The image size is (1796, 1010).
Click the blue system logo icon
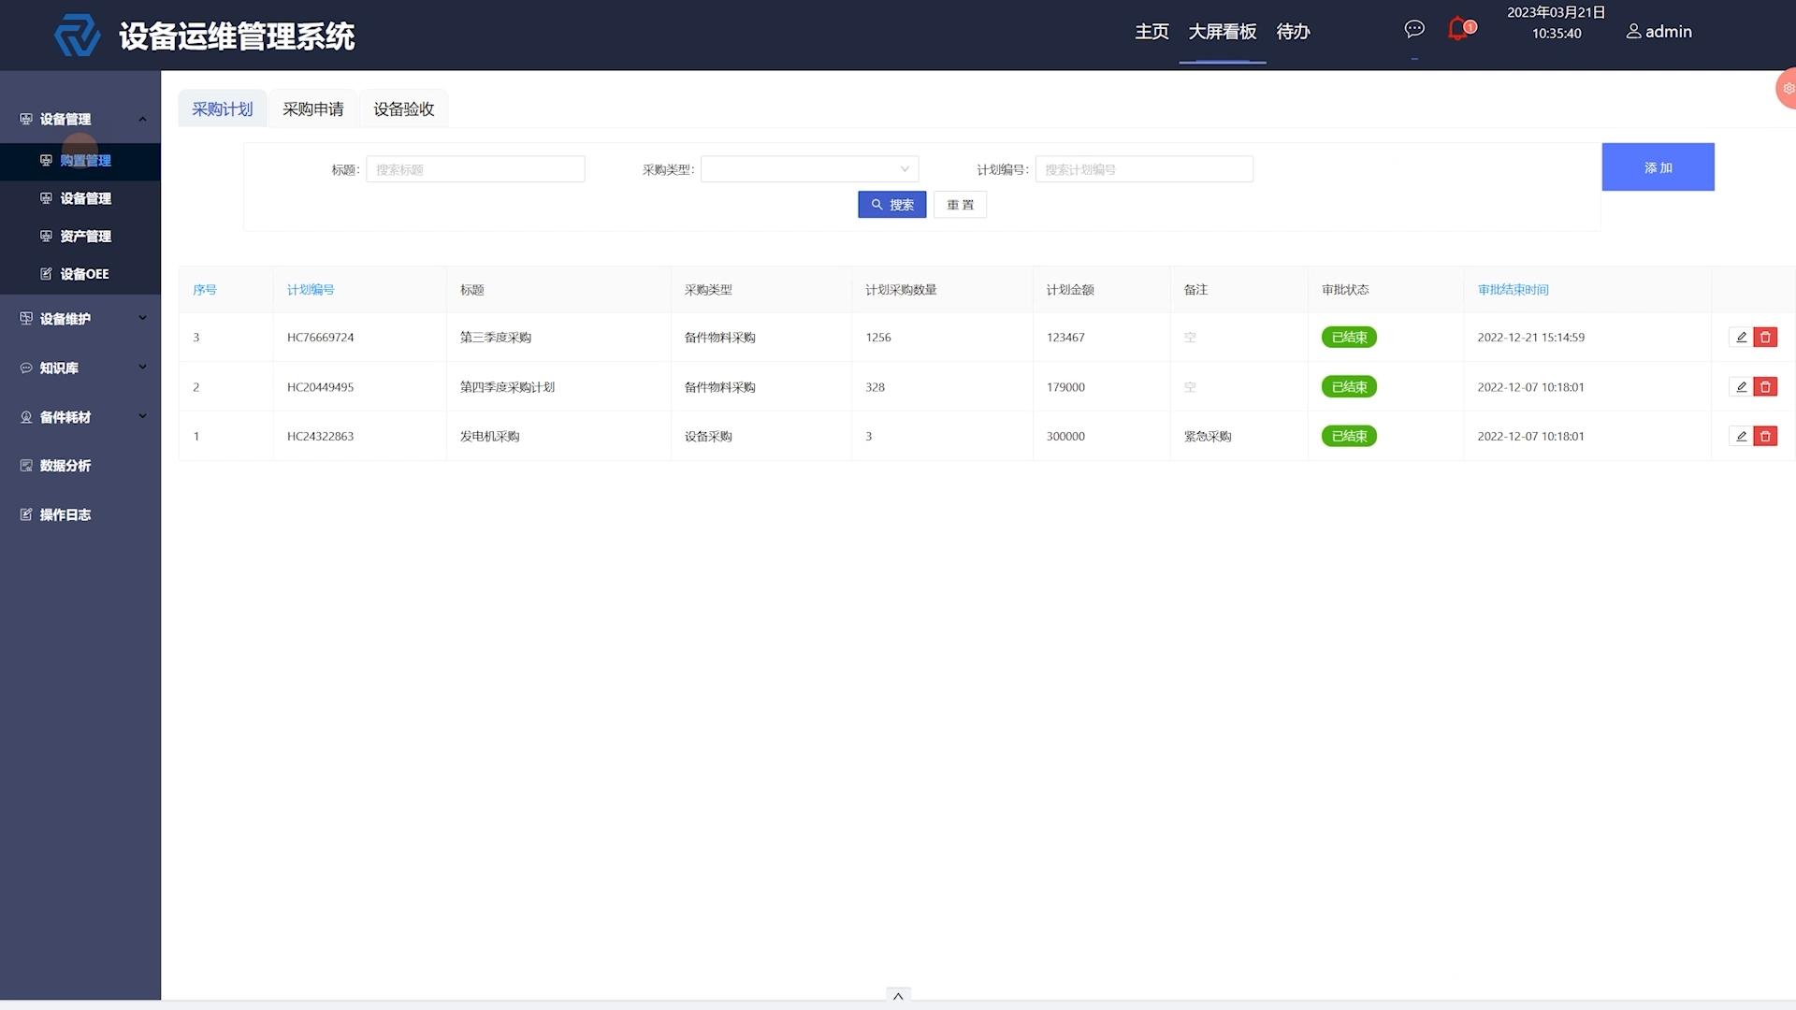tap(77, 36)
